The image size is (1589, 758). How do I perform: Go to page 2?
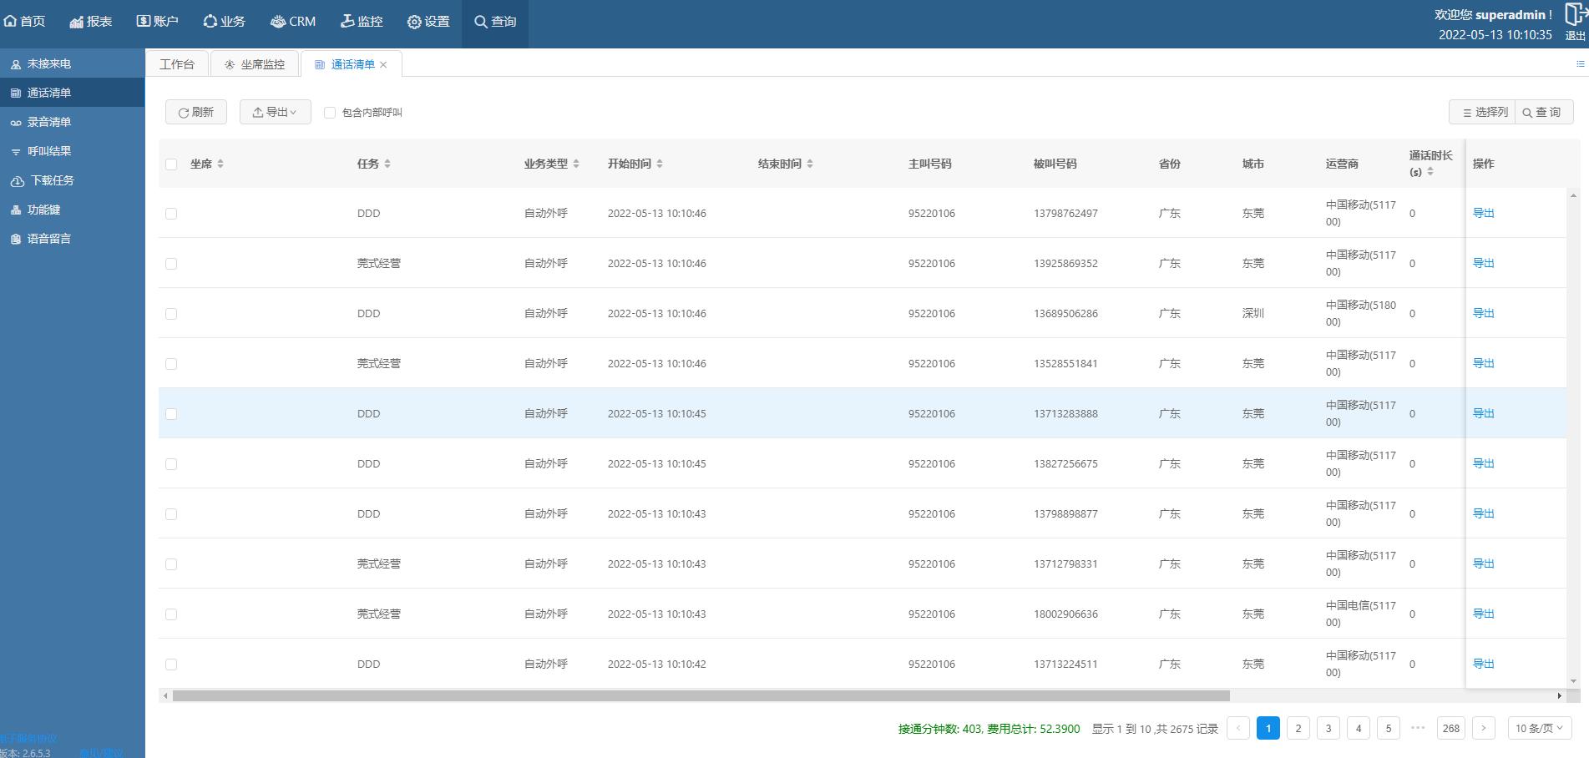(1298, 728)
